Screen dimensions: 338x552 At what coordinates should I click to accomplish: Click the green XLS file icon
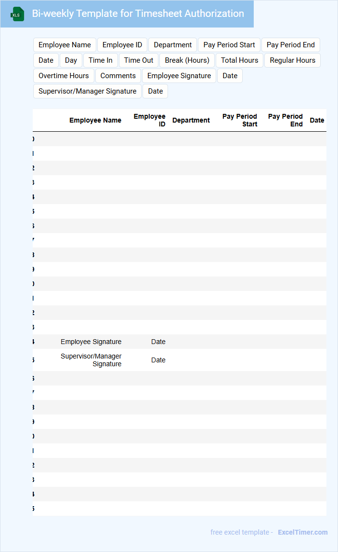(17, 14)
